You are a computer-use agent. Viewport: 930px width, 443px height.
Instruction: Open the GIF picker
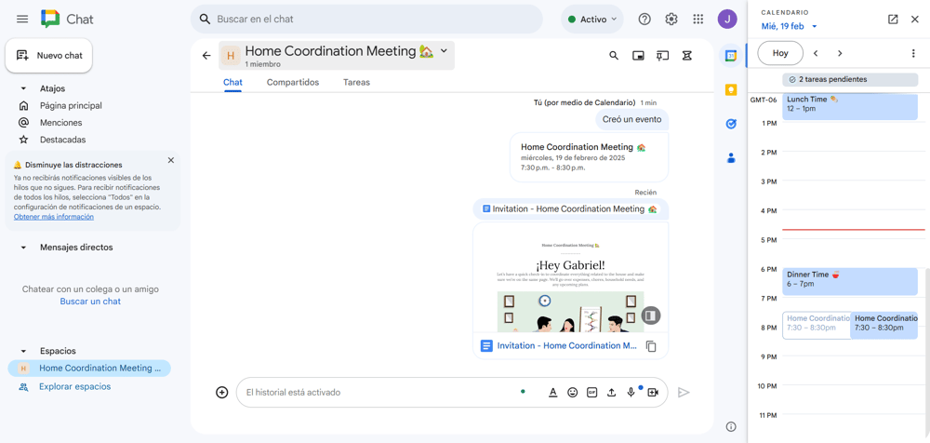[x=591, y=393]
